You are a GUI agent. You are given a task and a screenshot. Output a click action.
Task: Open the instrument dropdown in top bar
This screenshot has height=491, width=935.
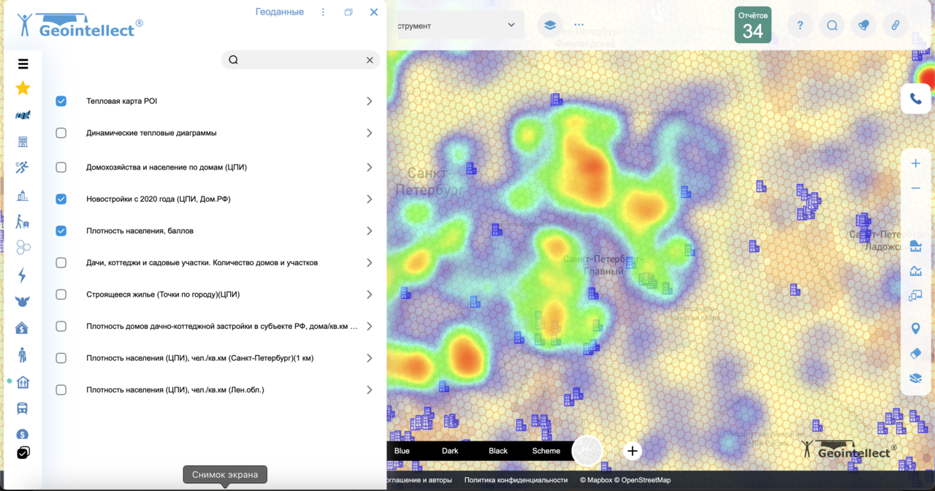(x=457, y=26)
